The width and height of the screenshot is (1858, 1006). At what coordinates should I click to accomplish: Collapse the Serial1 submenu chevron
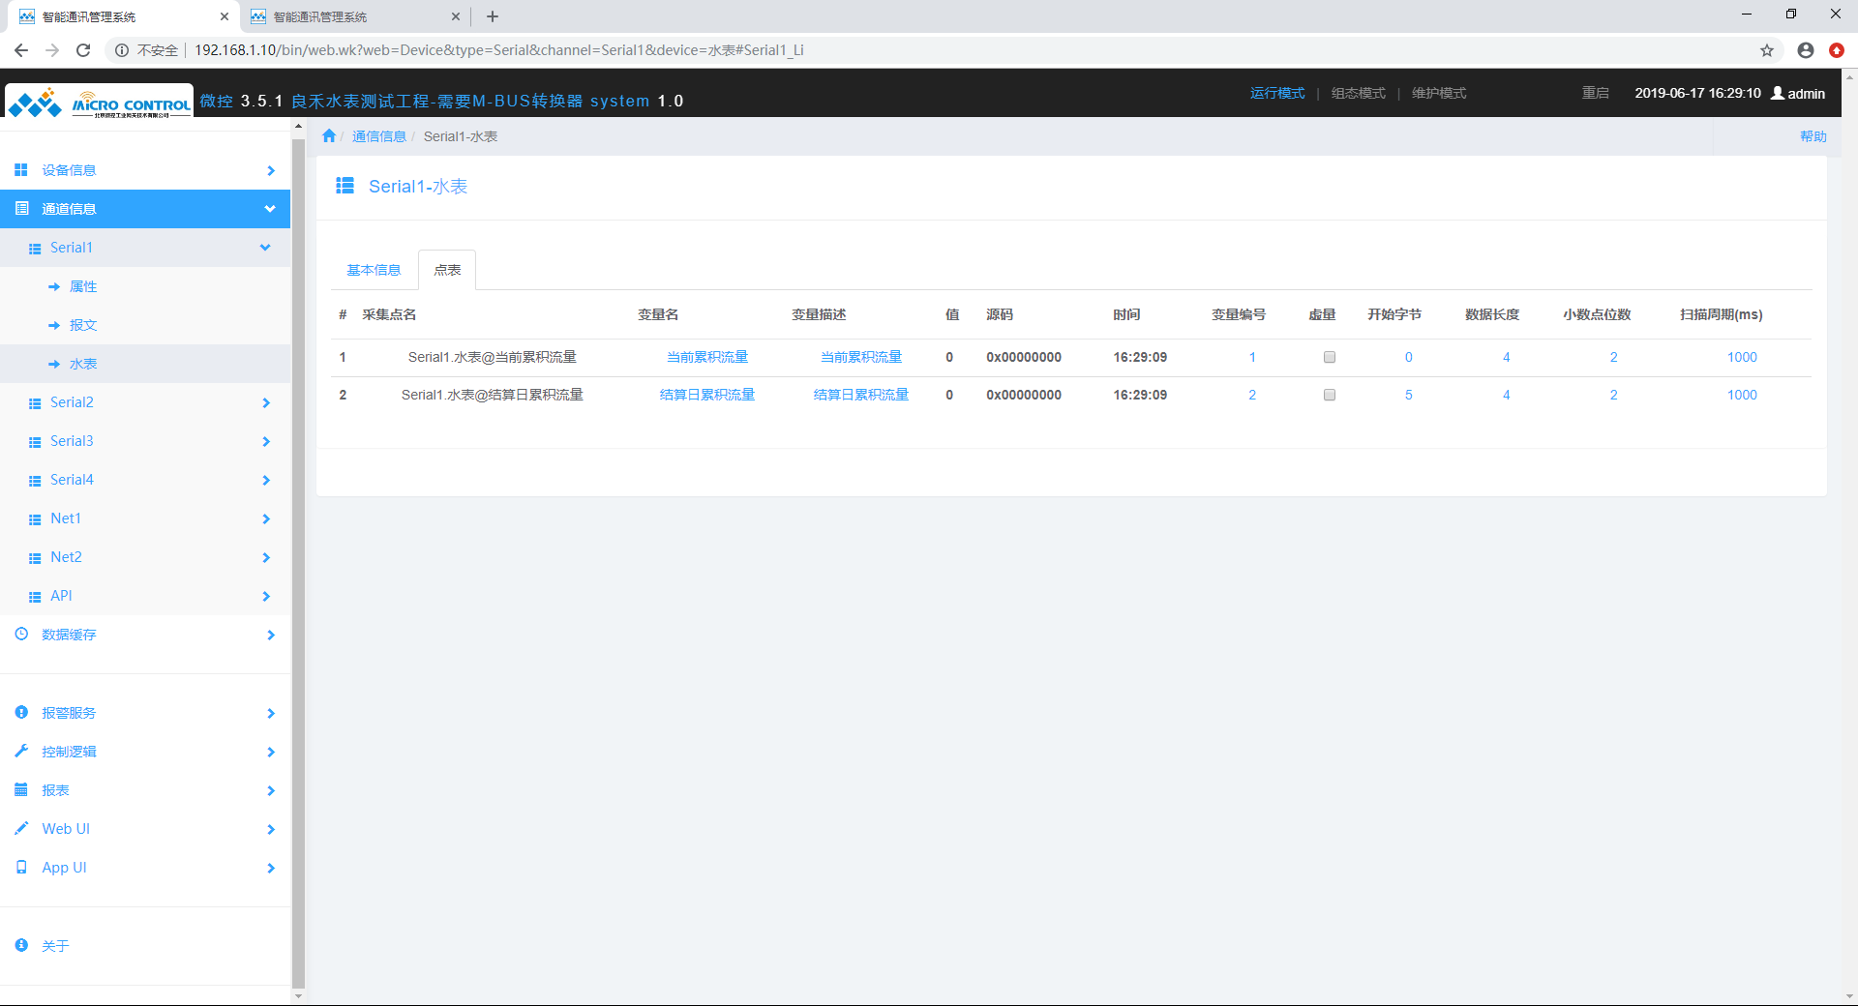[x=265, y=248]
